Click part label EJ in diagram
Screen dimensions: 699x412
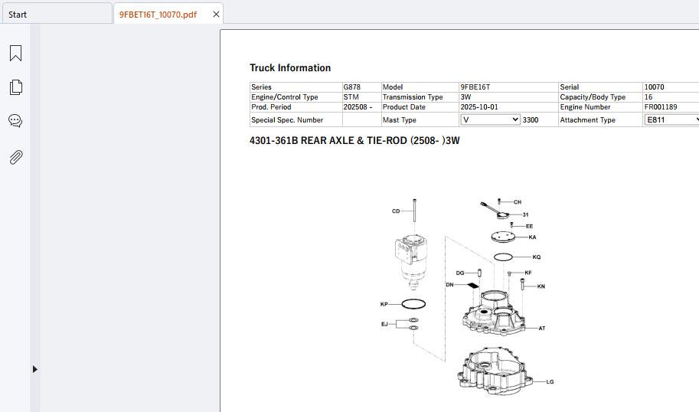pos(384,324)
